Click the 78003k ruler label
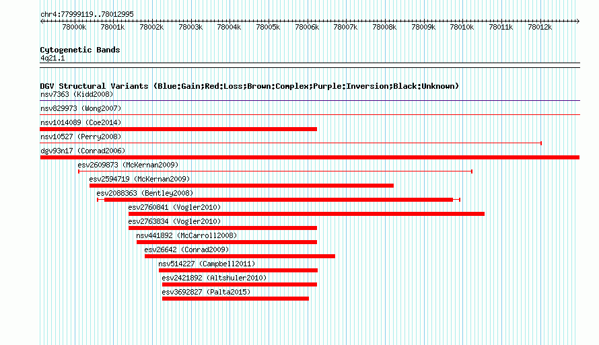Image resolution: width=599 pixels, height=345 pixels. tap(190, 27)
